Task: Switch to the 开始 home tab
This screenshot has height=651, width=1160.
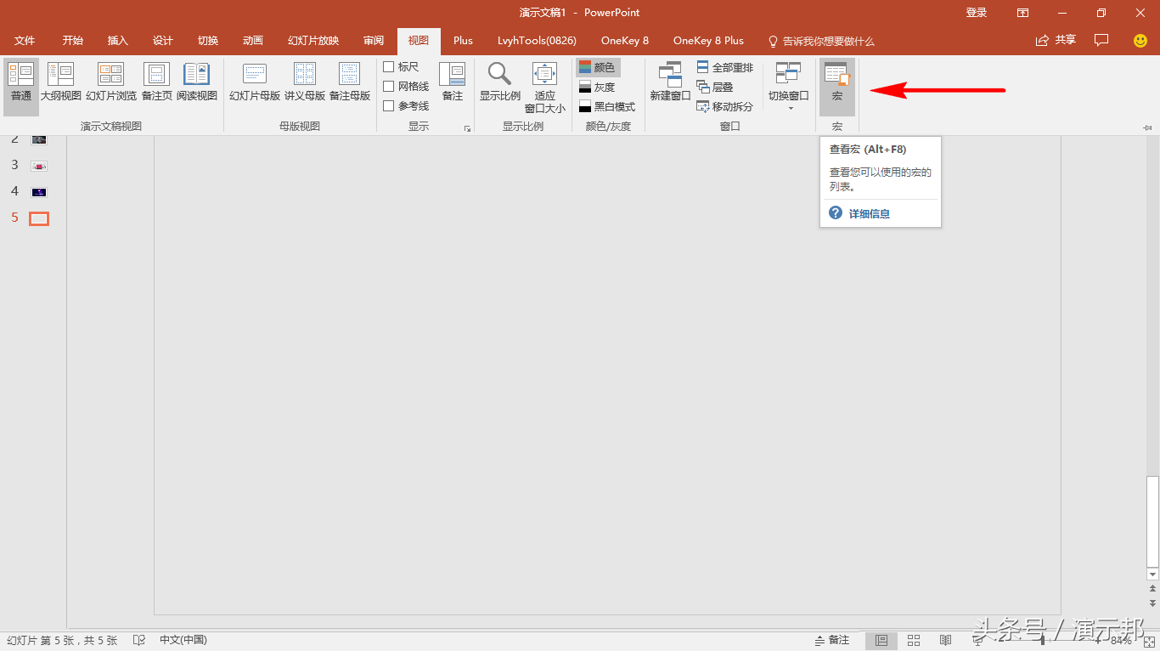Action: pyautogui.click(x=73, y=41)
